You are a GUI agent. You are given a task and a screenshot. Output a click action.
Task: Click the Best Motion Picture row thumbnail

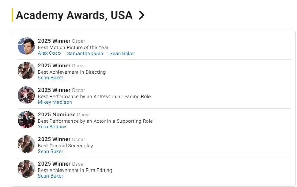pyautogui.click(x=26, y=46)
